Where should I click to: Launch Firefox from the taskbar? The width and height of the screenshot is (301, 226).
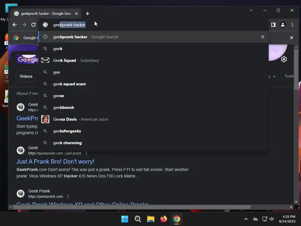coord(163,219)
